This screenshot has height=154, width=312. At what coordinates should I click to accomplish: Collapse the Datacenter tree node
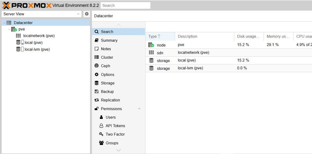[4, 23]
